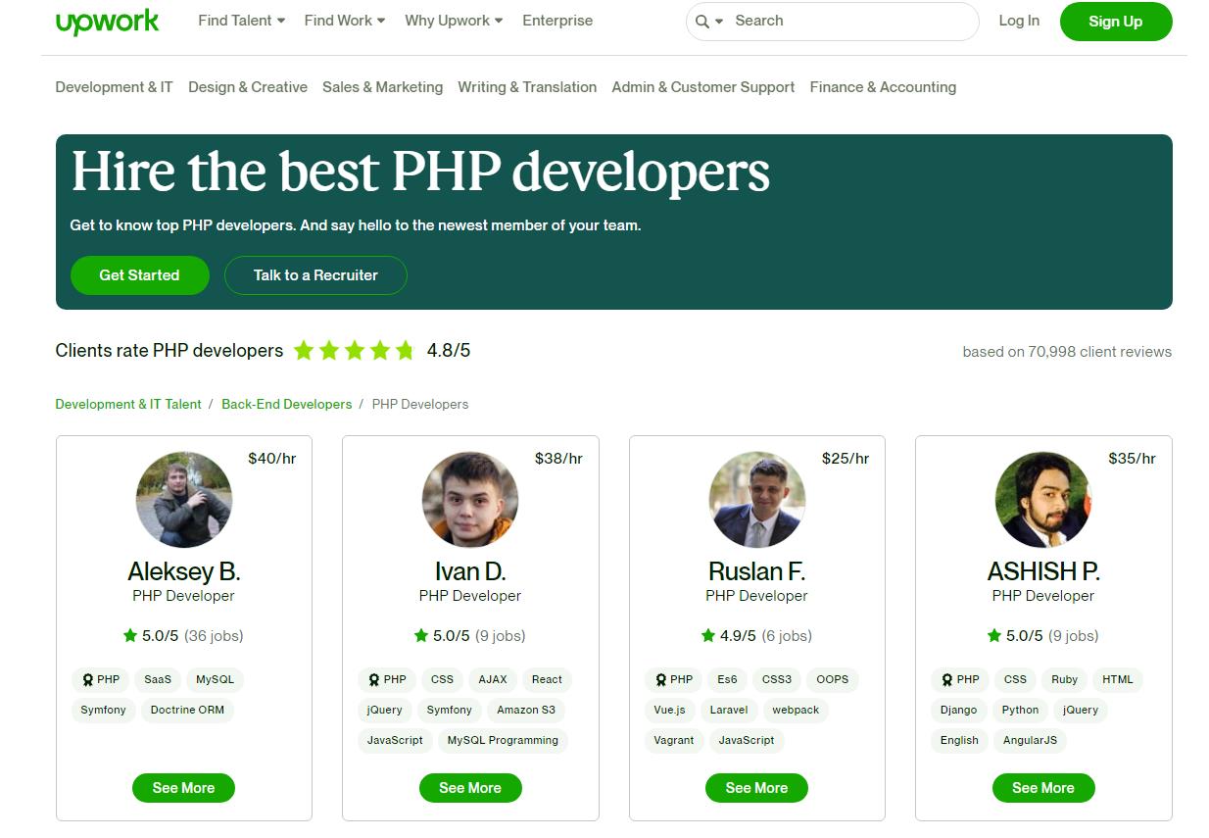
Task: Click the Python skill tag
Action: tap(1020, 710)
